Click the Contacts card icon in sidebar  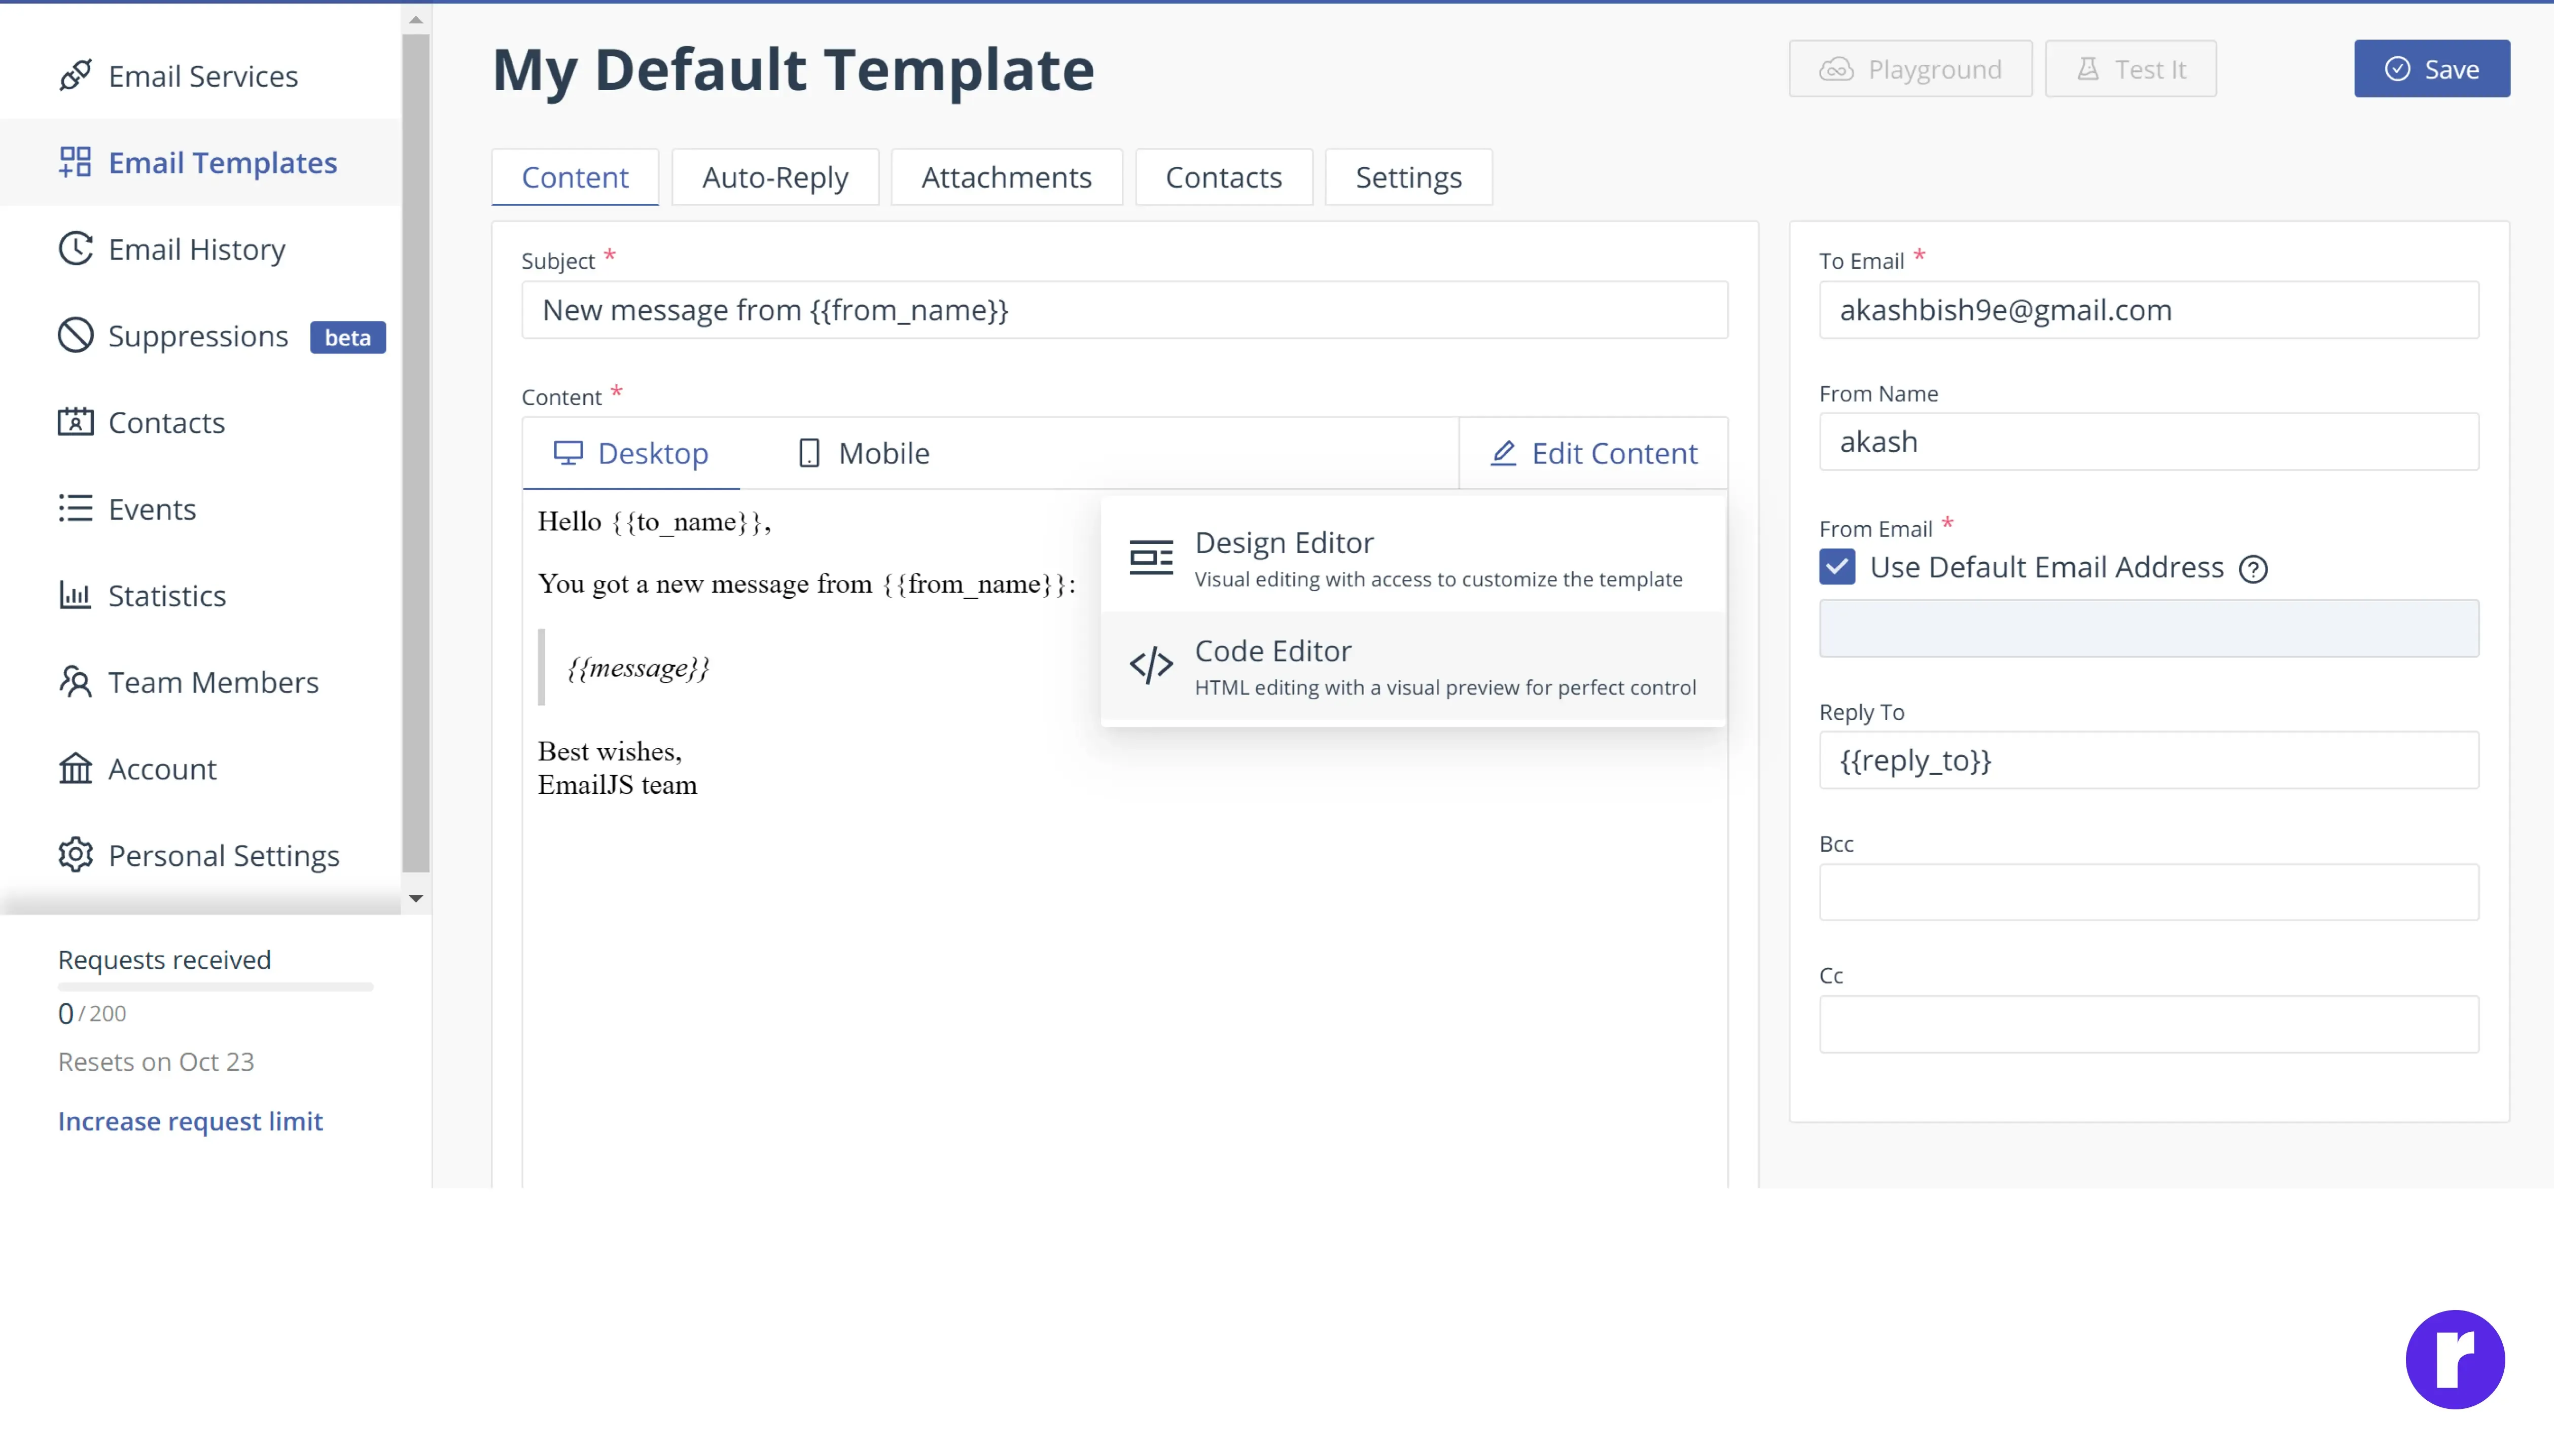click(x=75, y=422)
